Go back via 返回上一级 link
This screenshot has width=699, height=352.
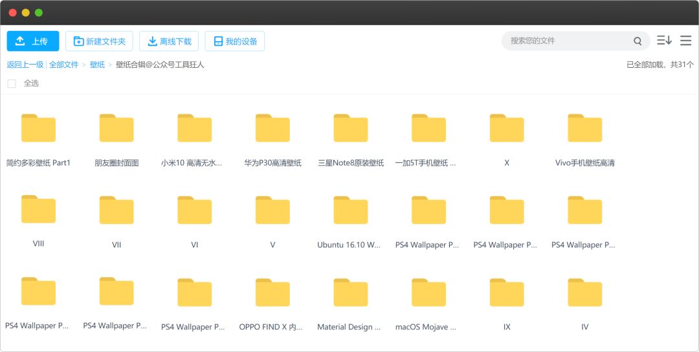[25, 65]
